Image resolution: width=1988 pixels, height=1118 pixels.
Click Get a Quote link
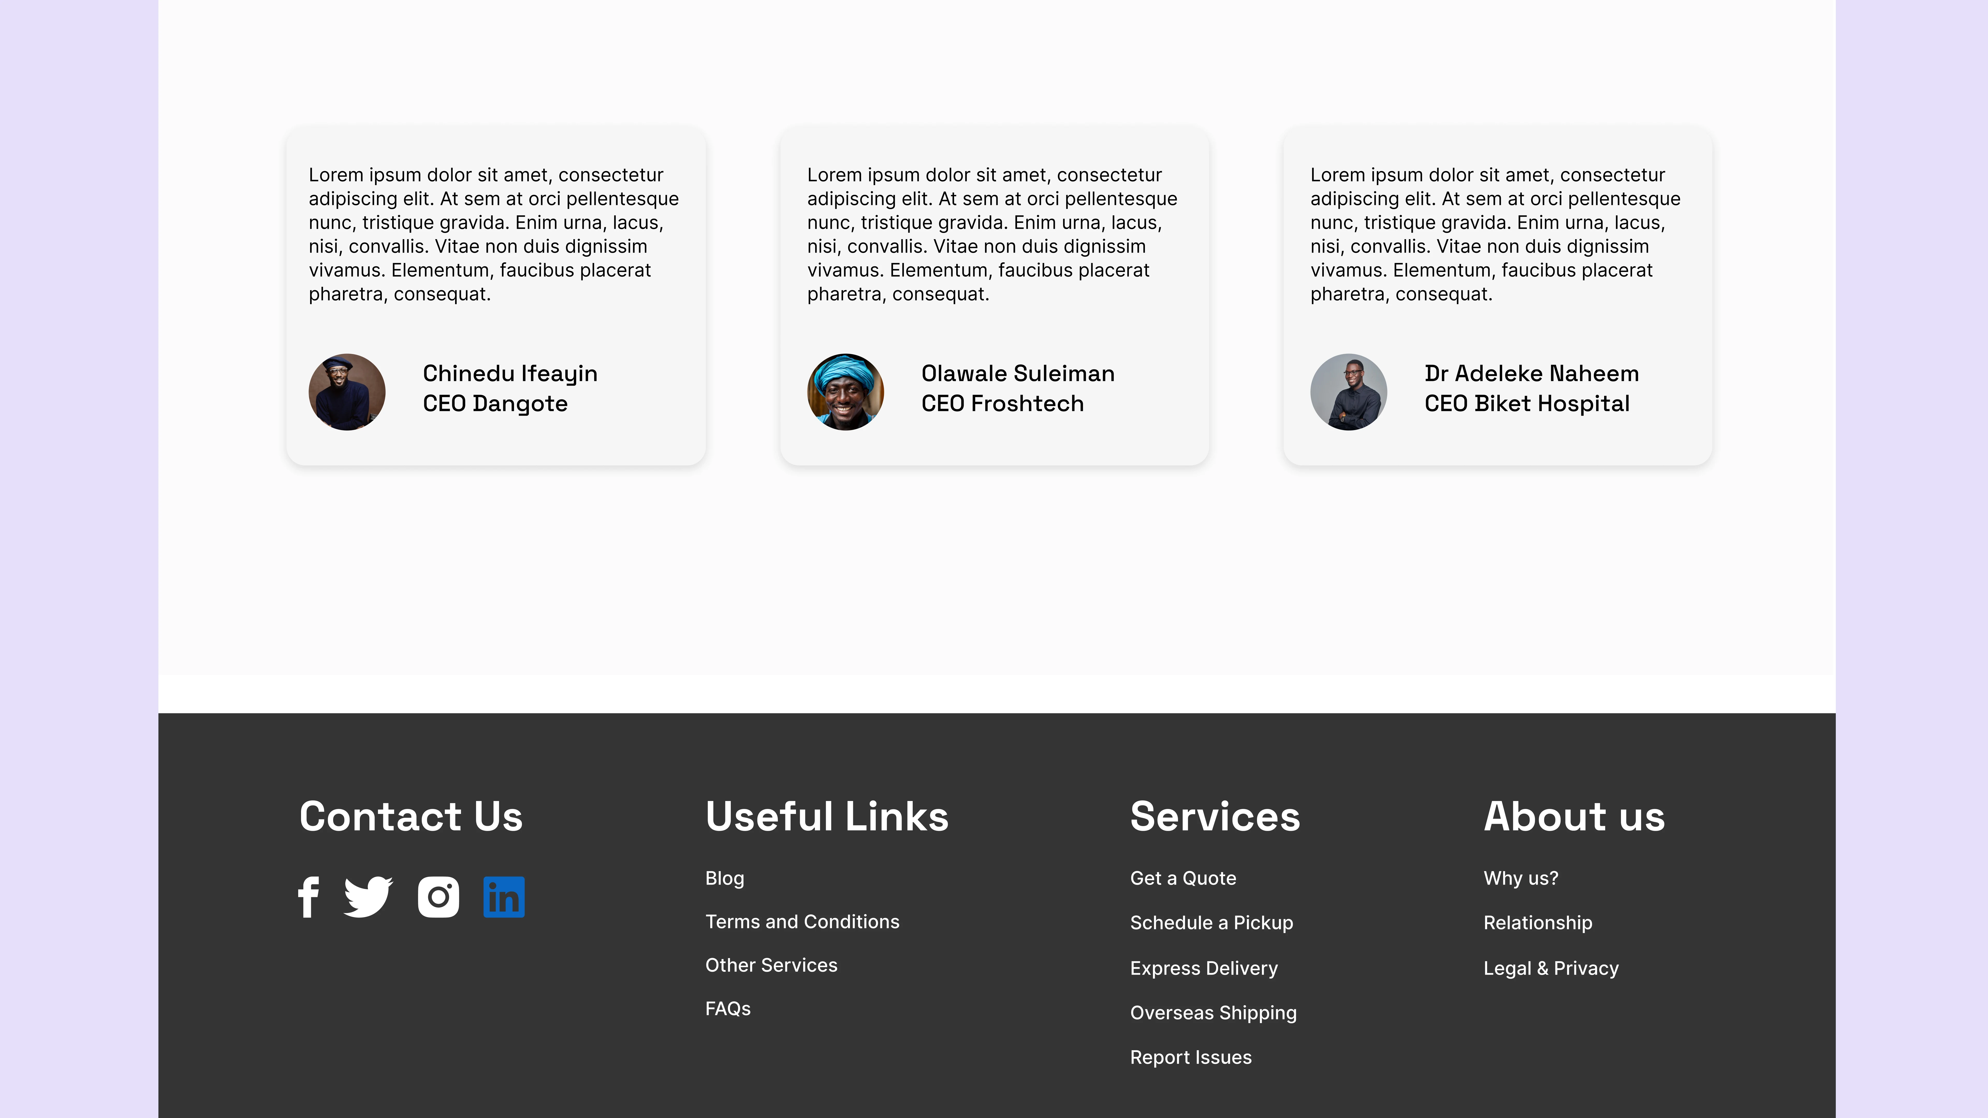pyautogui.click(x=1182, y=878)
